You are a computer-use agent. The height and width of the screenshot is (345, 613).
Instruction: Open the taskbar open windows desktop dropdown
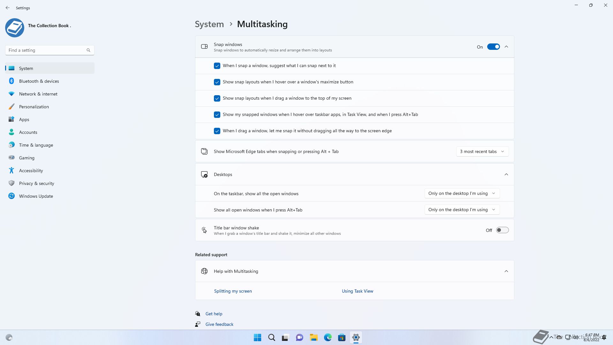462,193
